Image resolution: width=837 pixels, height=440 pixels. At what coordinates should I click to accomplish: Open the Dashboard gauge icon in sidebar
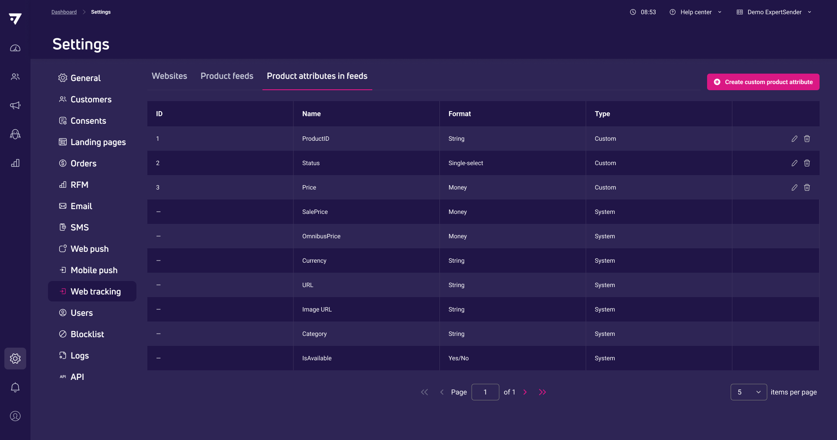point(15,48)
